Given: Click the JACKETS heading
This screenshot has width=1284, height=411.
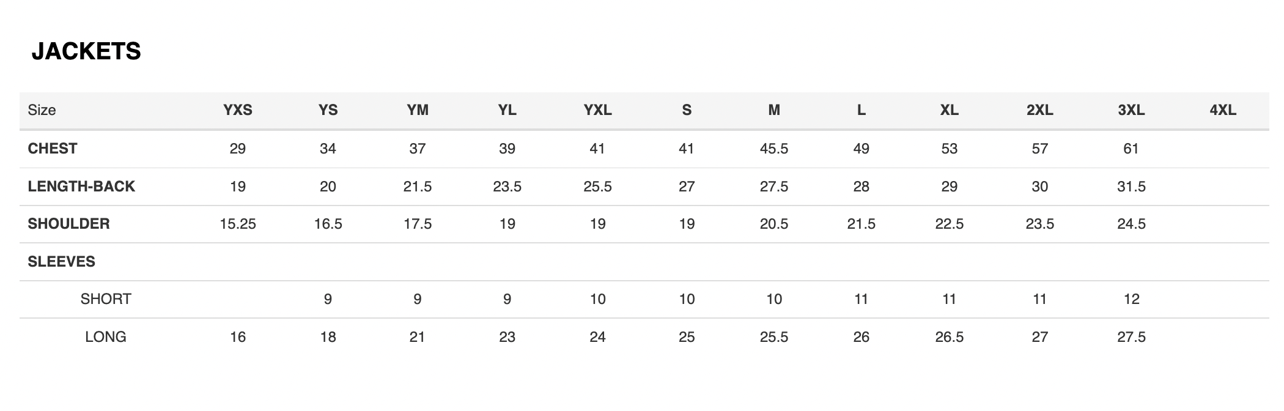Looking at the screenshot, I should tap(86, 51).
